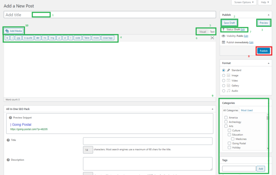Image resolution: width=276 pixels, height=175 pixels.
Task: Open the Going Postal snippet title link
Action: point(21,125)
